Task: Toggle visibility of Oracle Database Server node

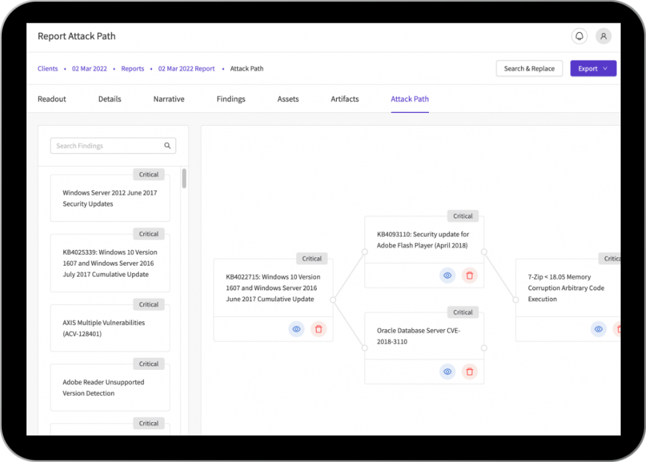Action: coord(447,372)
